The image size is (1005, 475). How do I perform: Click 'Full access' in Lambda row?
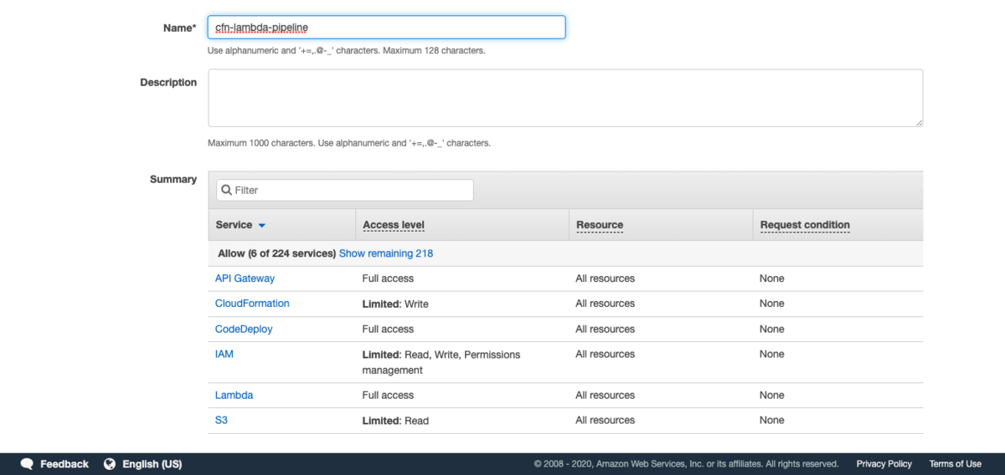(388, 396)
